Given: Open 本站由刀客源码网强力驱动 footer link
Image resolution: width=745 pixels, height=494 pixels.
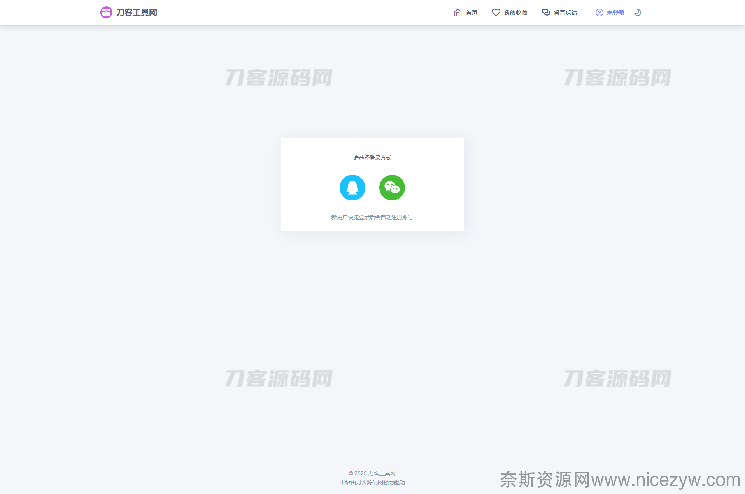Looking at the screenshot, I should pyautogui.click(x=372, y=482).
